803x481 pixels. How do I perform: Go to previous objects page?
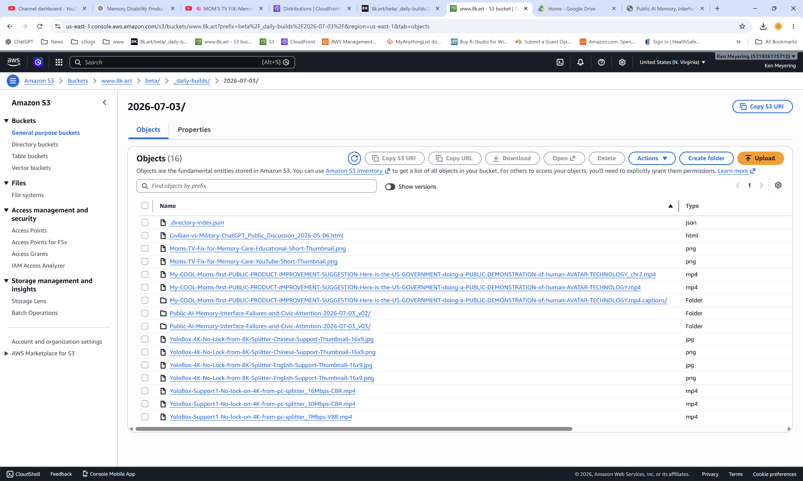738,186
